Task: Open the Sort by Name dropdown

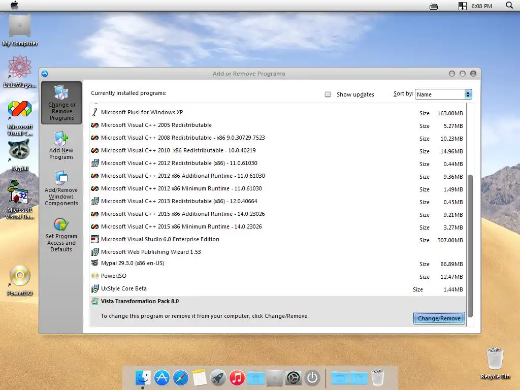Action: pos(443,94)
